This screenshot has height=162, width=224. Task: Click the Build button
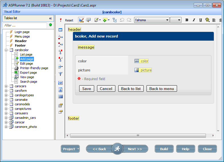[x=164, y=149]
